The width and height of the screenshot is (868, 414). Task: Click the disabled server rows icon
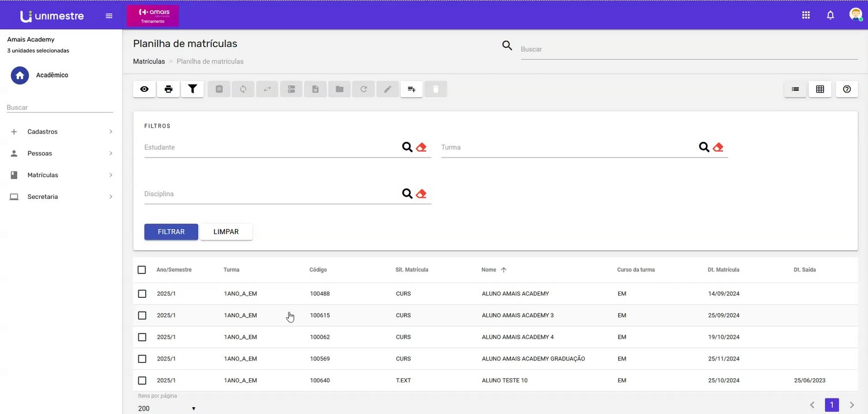tap(291, 89)
